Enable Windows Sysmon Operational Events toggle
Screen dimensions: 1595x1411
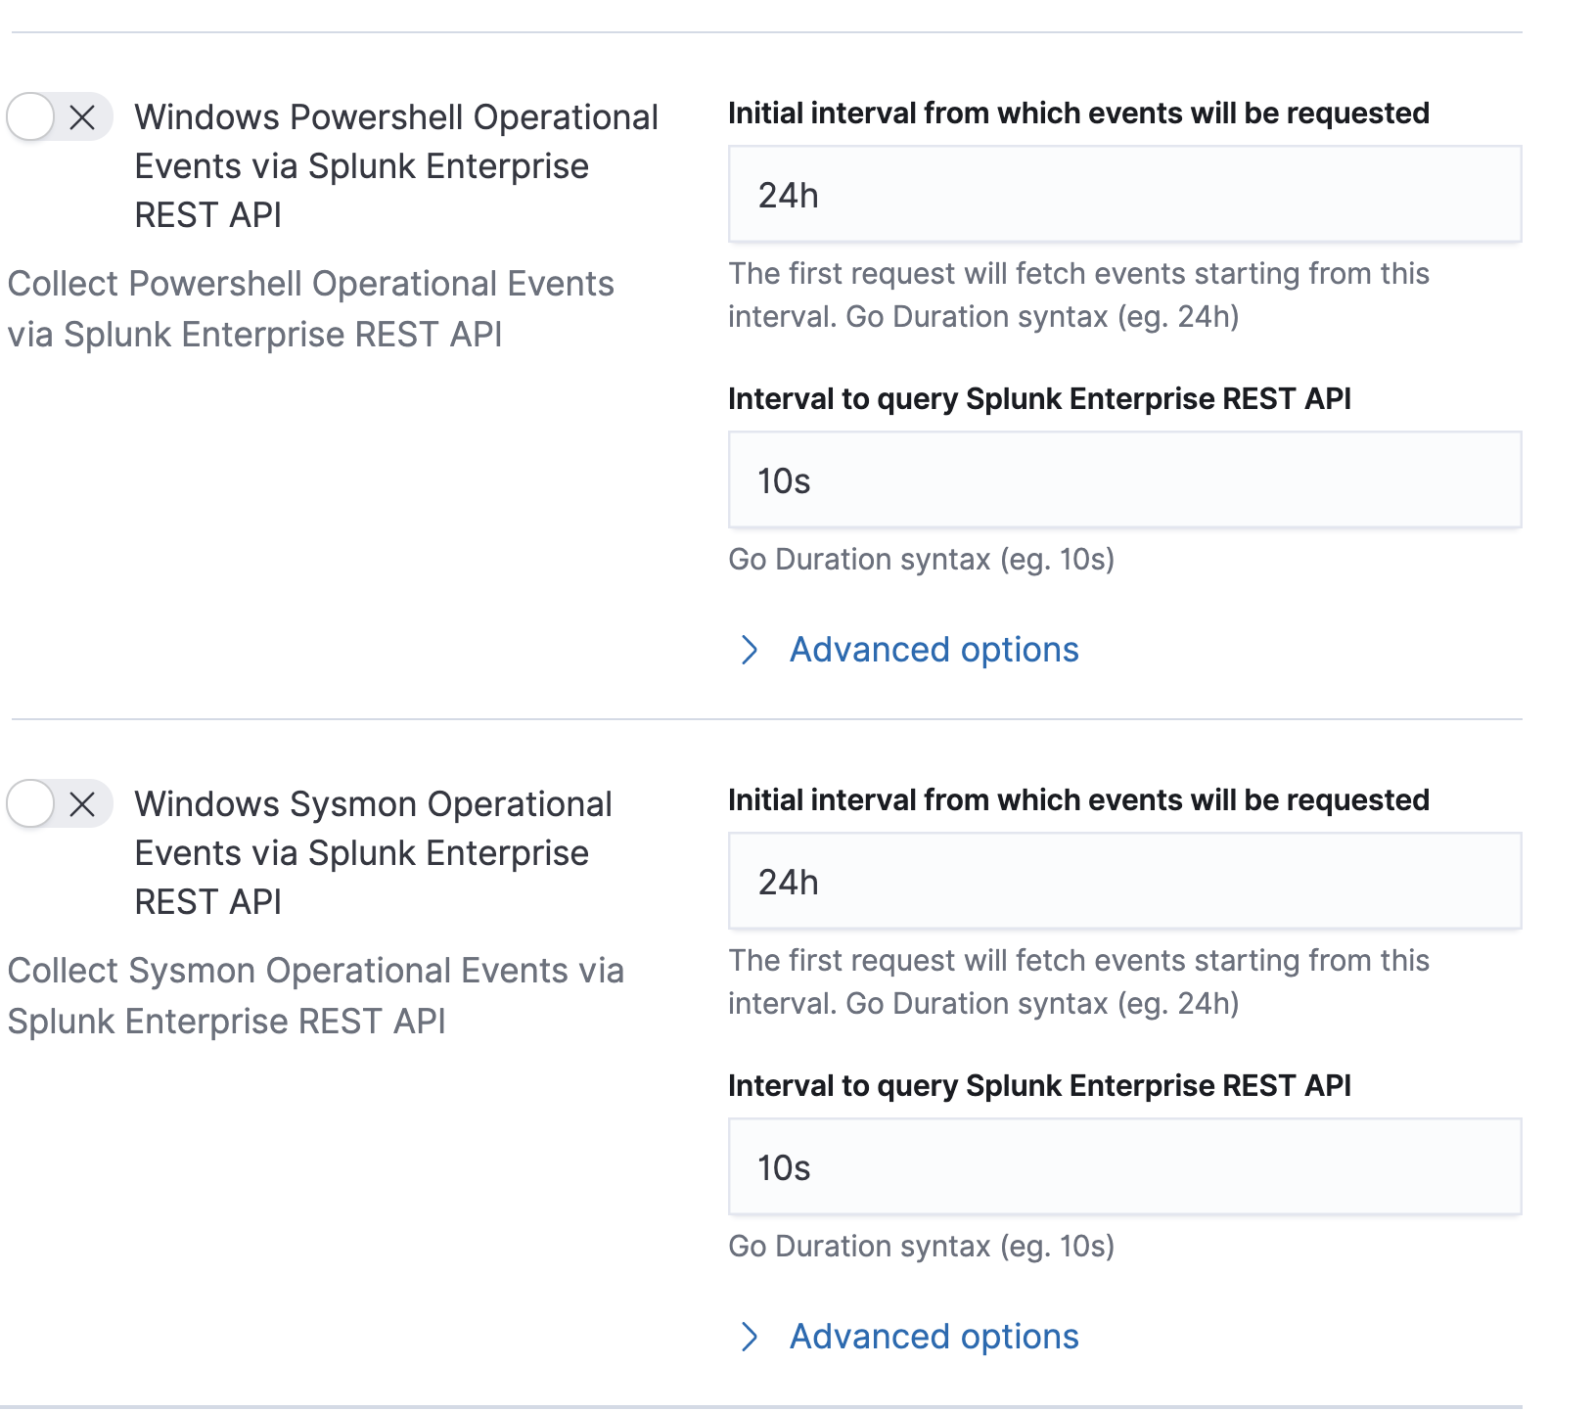(59, 805)
